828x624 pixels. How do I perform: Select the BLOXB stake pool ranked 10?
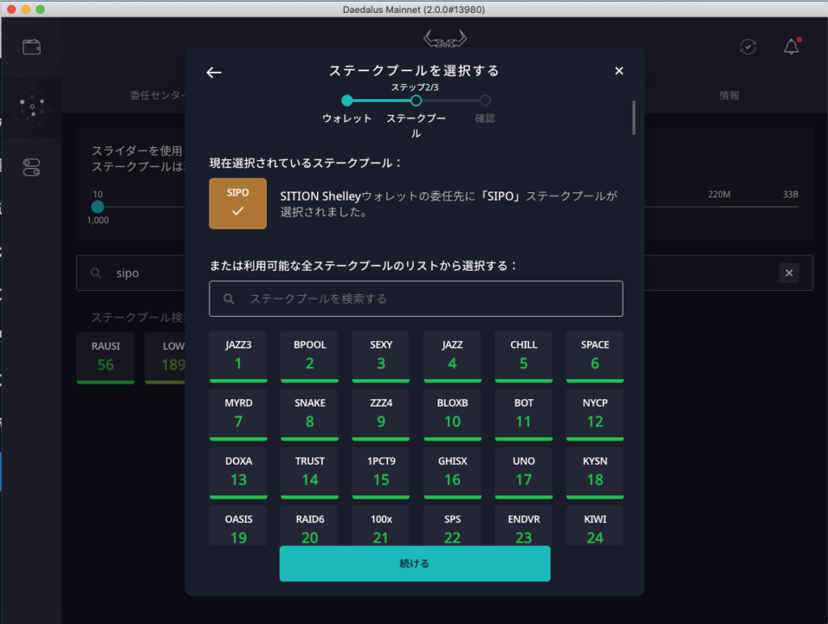[452, 414]
